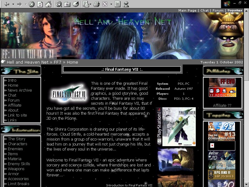Viewport: 249px width, 187px height.
Task: Open the Limit Breaks link
Action: (x=19, y=184)
